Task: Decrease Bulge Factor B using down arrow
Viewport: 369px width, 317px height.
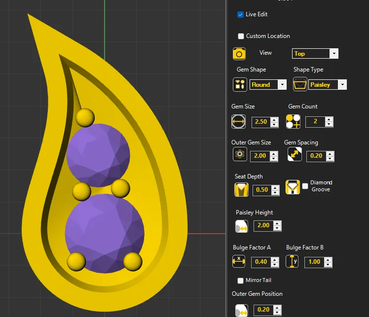Action: 328,265
